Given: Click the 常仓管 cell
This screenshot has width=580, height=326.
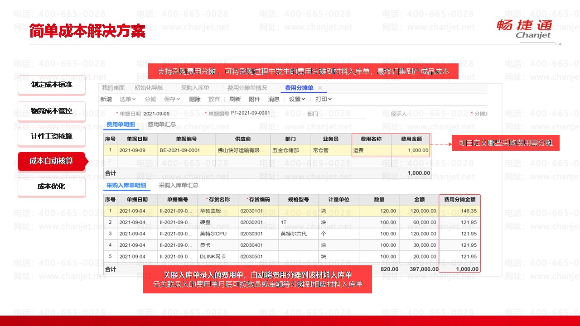Looking at the screenshot, I should click(331, 150).
